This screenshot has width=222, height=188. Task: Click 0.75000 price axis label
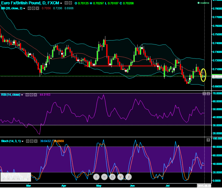(217, 35)
